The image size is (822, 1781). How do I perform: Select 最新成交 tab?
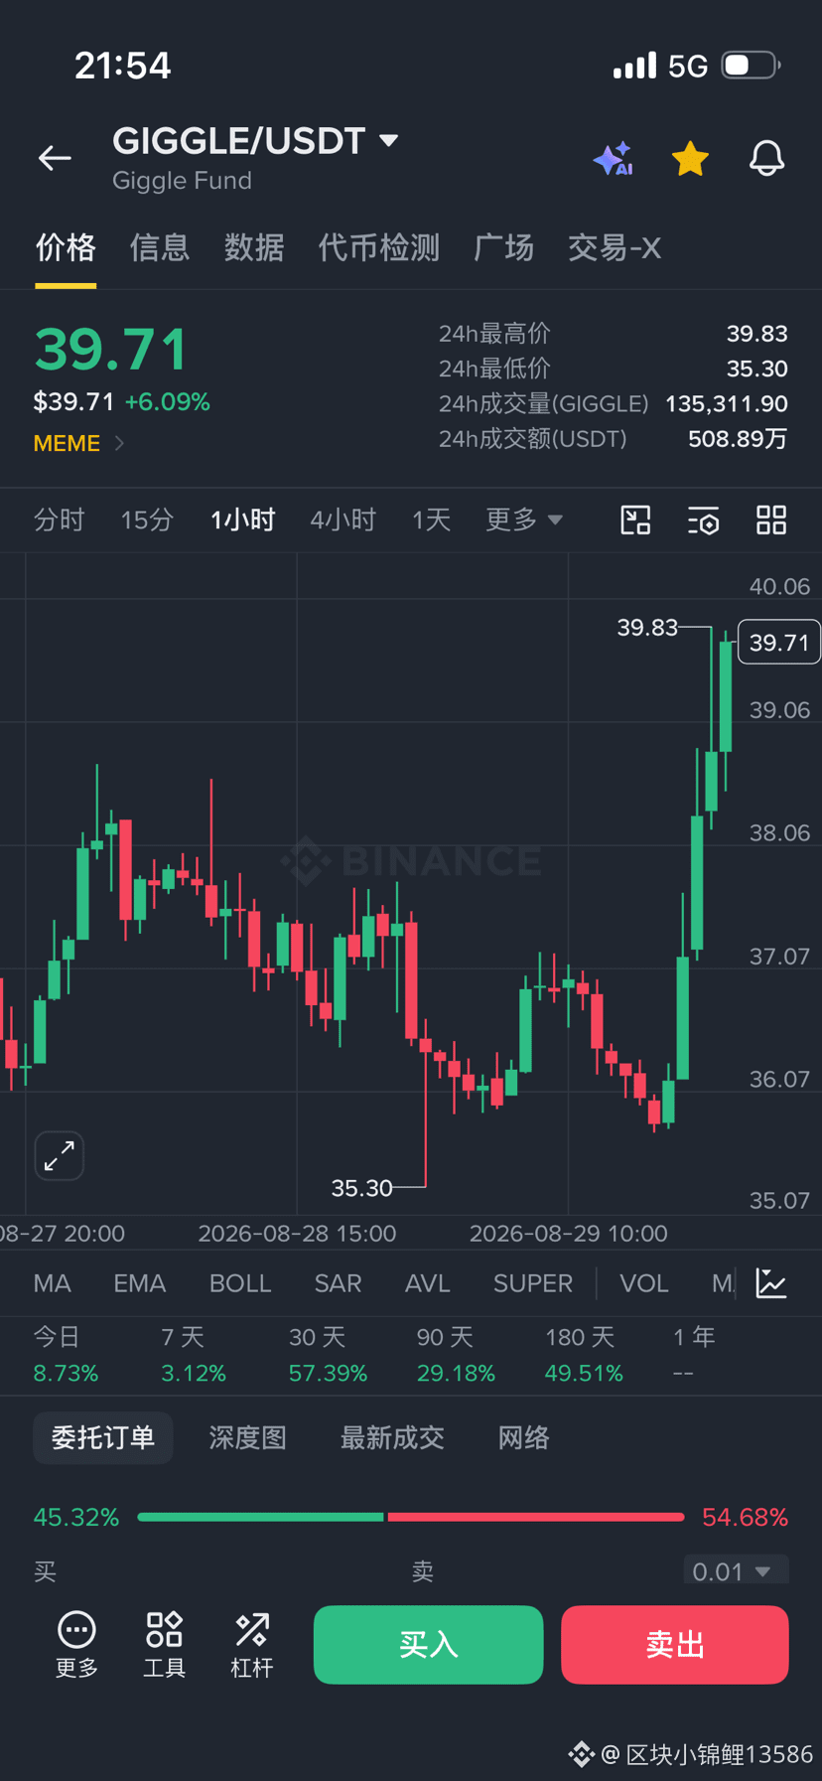(392, 1437)
